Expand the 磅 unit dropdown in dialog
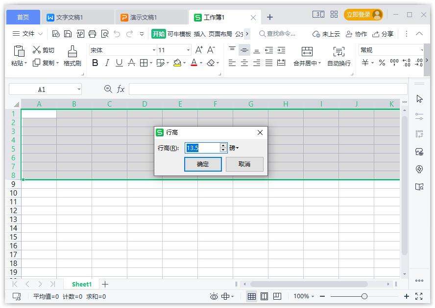 click(x=234, y=148)
